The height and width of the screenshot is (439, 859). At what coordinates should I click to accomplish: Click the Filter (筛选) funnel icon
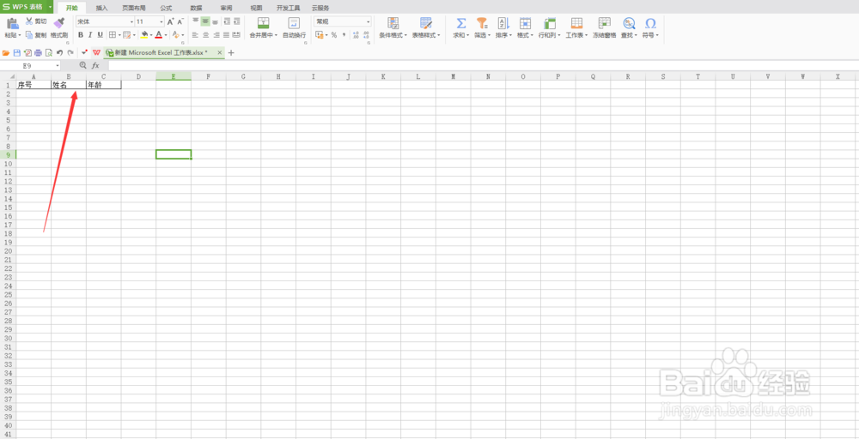pos(481,23)
